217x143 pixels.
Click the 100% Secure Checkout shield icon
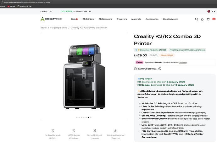(x=74, y=130)
